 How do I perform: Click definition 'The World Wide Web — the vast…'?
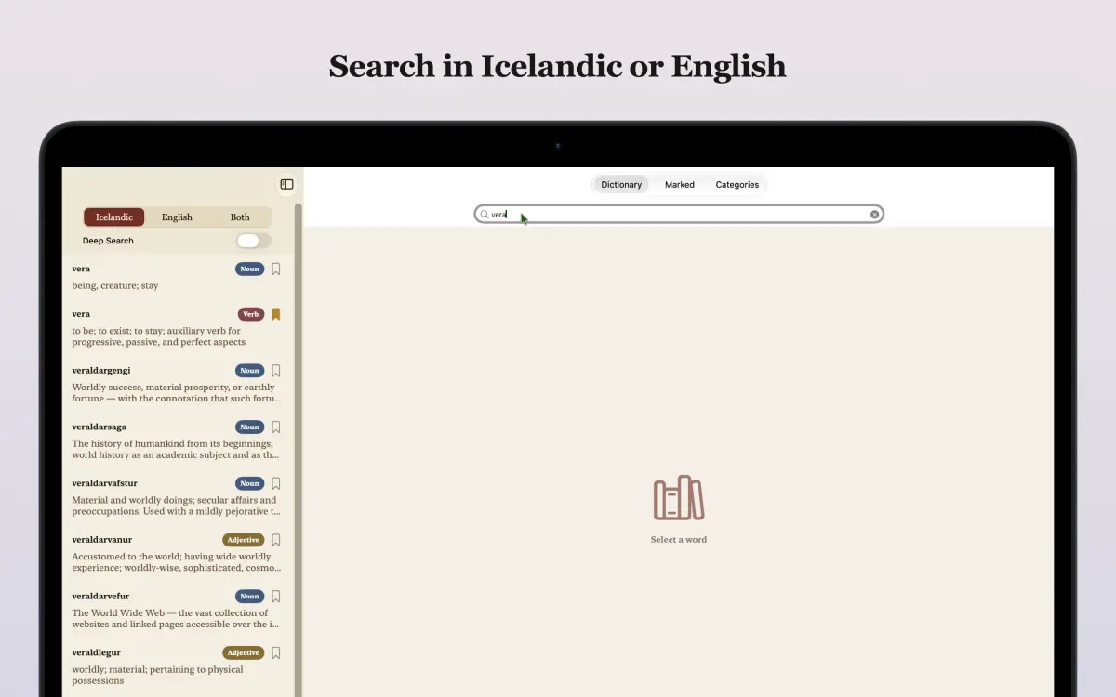pos(177,619)
